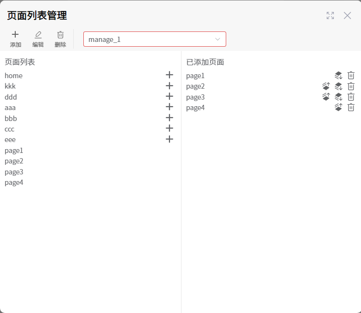Viewport: 361px width, 313px height.
Task: Select page3 in the left 页面列表
Action: pyautogui.click(x=14, y=172)
